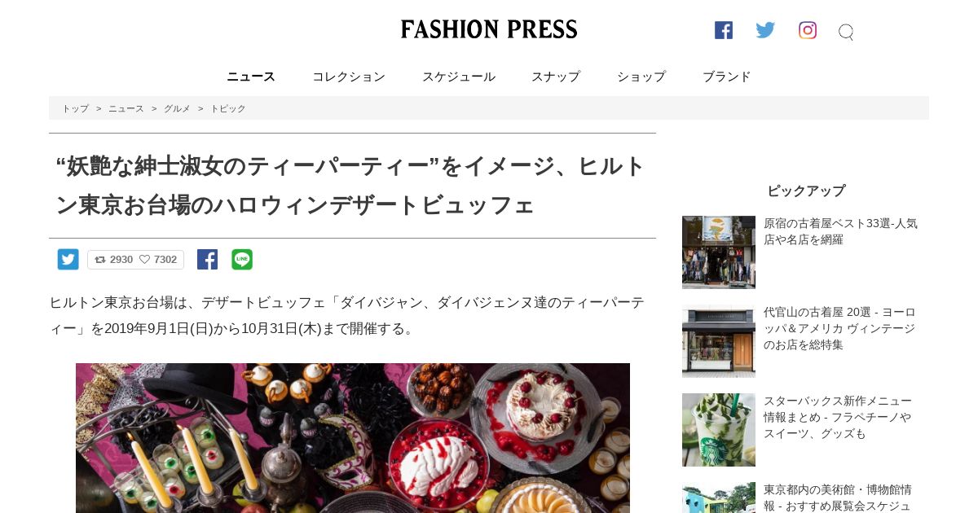Open the スケジュール menu item

click(459, 77)
